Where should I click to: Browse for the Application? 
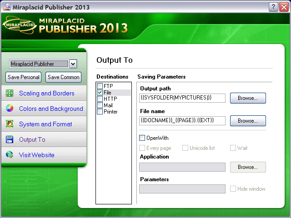point(248,167)
